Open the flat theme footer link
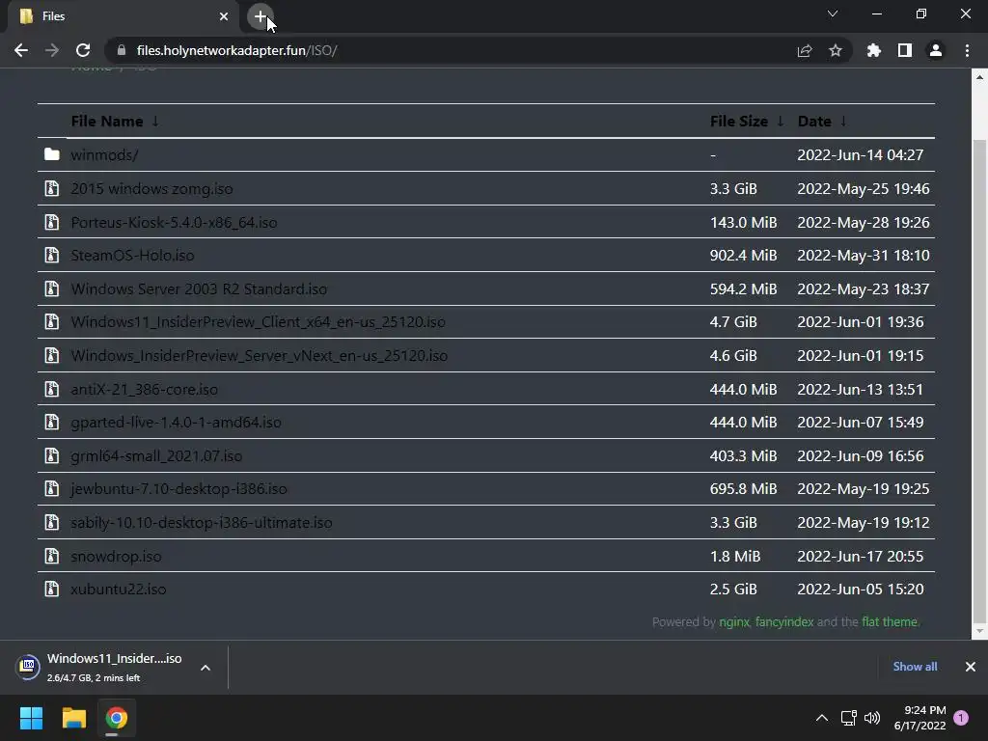Viewport: 988px width, 741px height. 890,622
